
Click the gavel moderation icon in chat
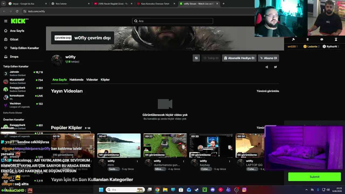pyautogui.click(x=293, y=39)
